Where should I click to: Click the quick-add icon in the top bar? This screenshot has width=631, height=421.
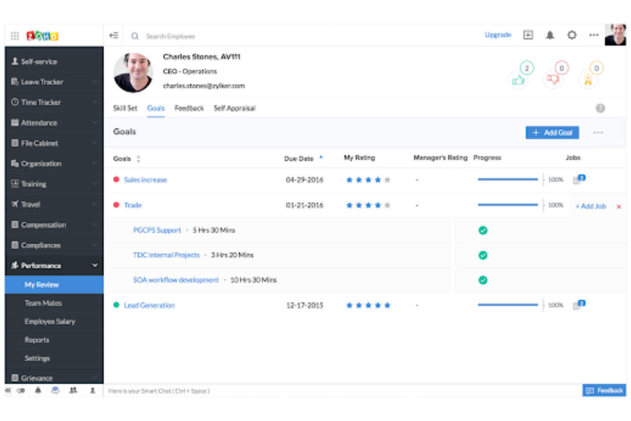click(528, 35)
